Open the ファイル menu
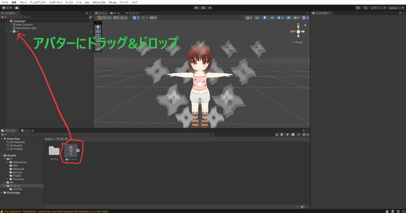The width and height of the screenshot is (406, 213). tap(5, 2)
